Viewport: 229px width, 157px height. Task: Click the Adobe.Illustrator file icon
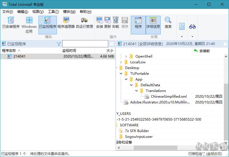coord(126,102)
